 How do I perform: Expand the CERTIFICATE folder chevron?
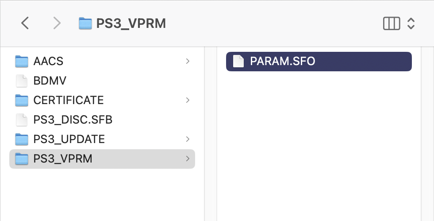188,100
